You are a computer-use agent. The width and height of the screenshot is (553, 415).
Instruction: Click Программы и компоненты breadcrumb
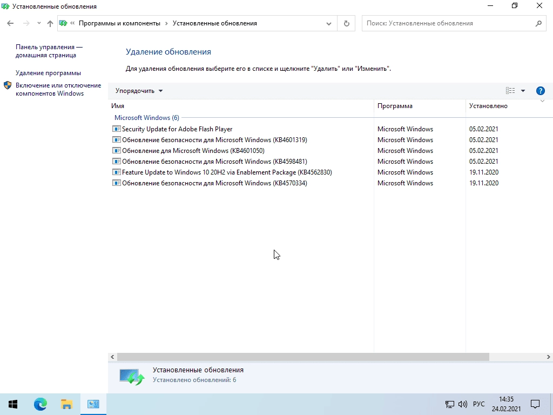(119, 23)
